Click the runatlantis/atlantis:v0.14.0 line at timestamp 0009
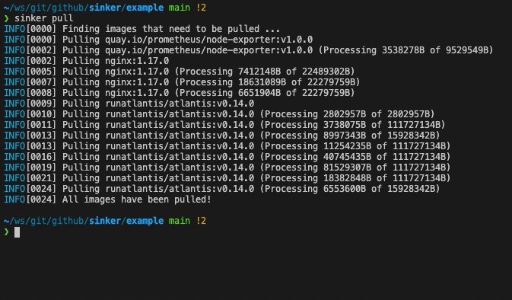The width and height of the screenshot is (512, 300). pos(129,104)
